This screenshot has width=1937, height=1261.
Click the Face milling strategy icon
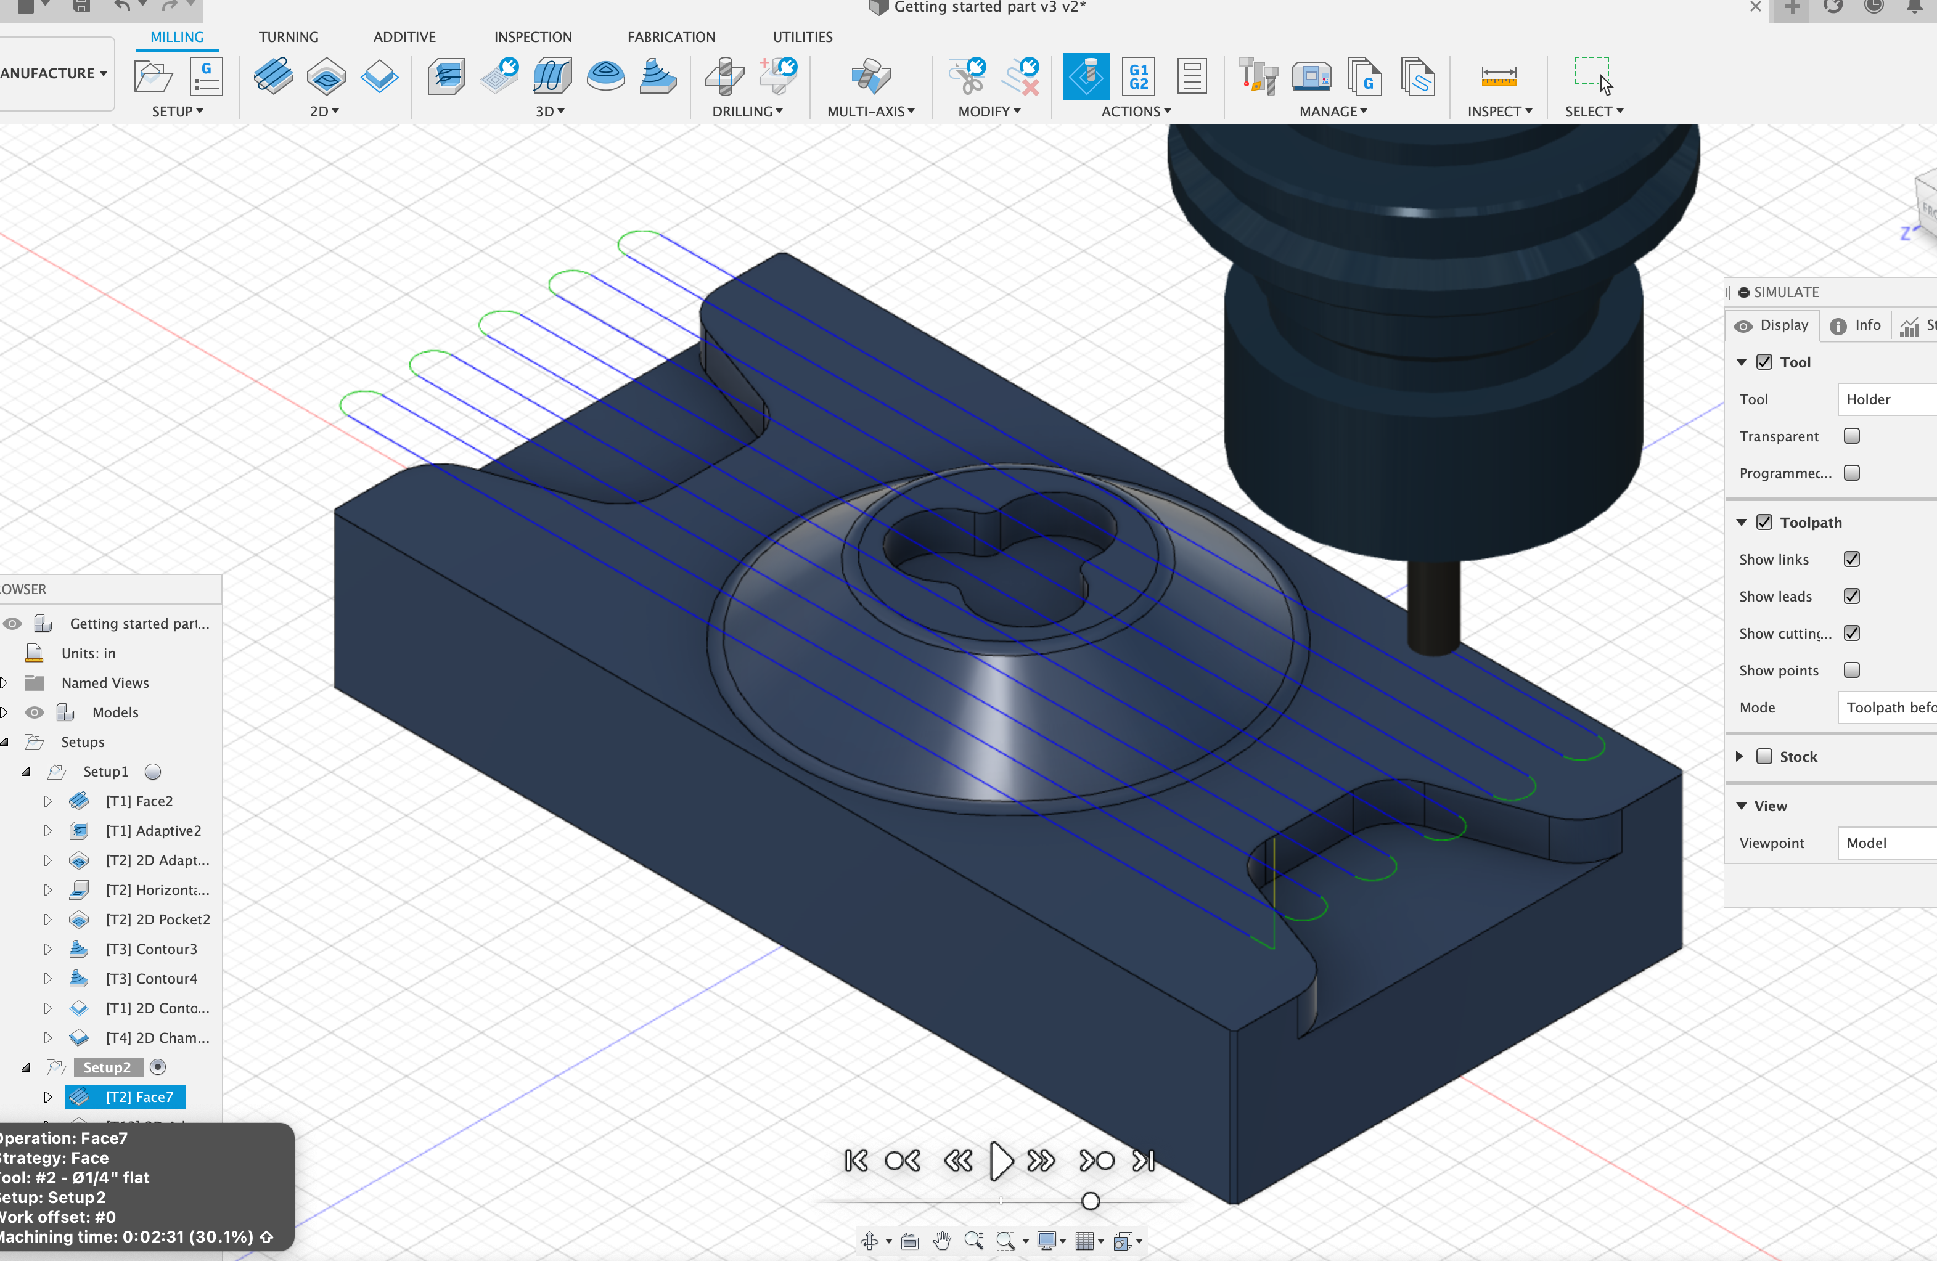point(274,77)
